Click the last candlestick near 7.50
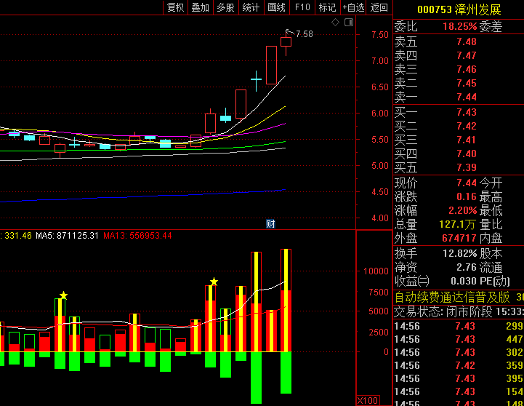 pyautogui.click(x=286, y=41)
